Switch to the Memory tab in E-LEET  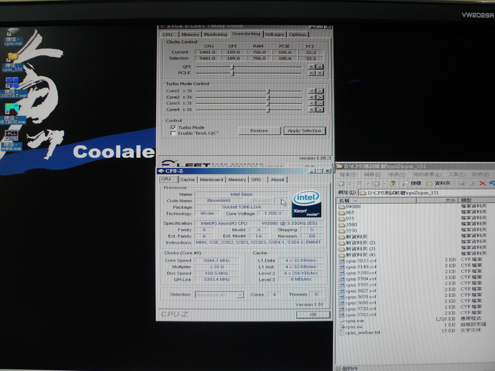point(190,34)
